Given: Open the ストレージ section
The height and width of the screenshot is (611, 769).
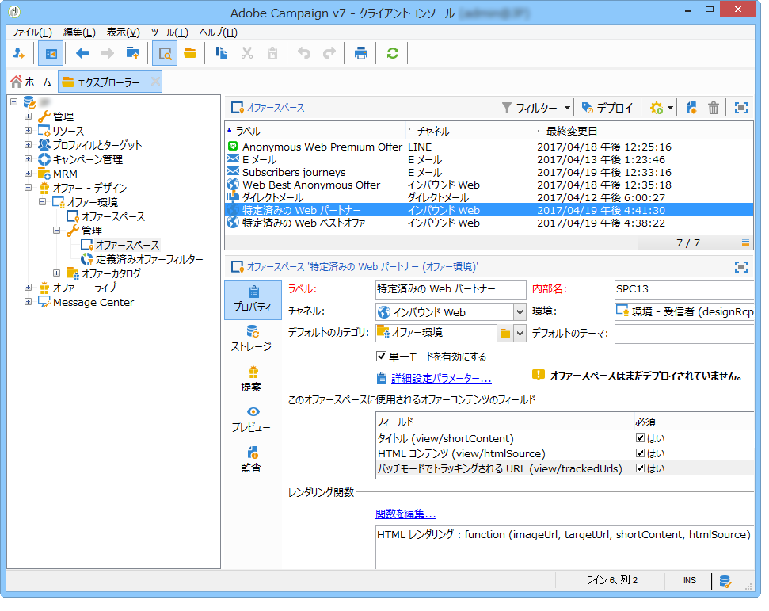Looking at the screenshot, I should [x=252, y=339].
